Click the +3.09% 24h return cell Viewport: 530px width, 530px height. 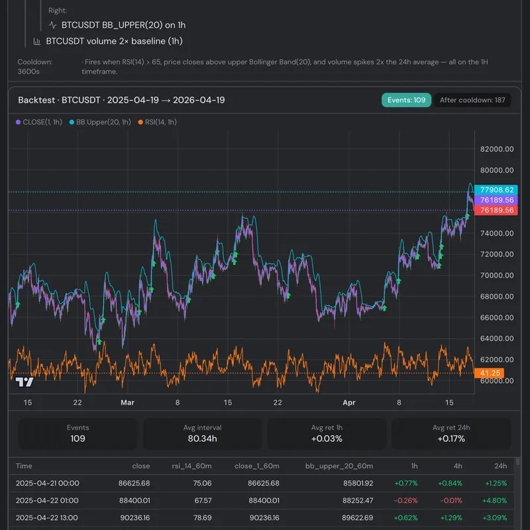tap(494, 518)
